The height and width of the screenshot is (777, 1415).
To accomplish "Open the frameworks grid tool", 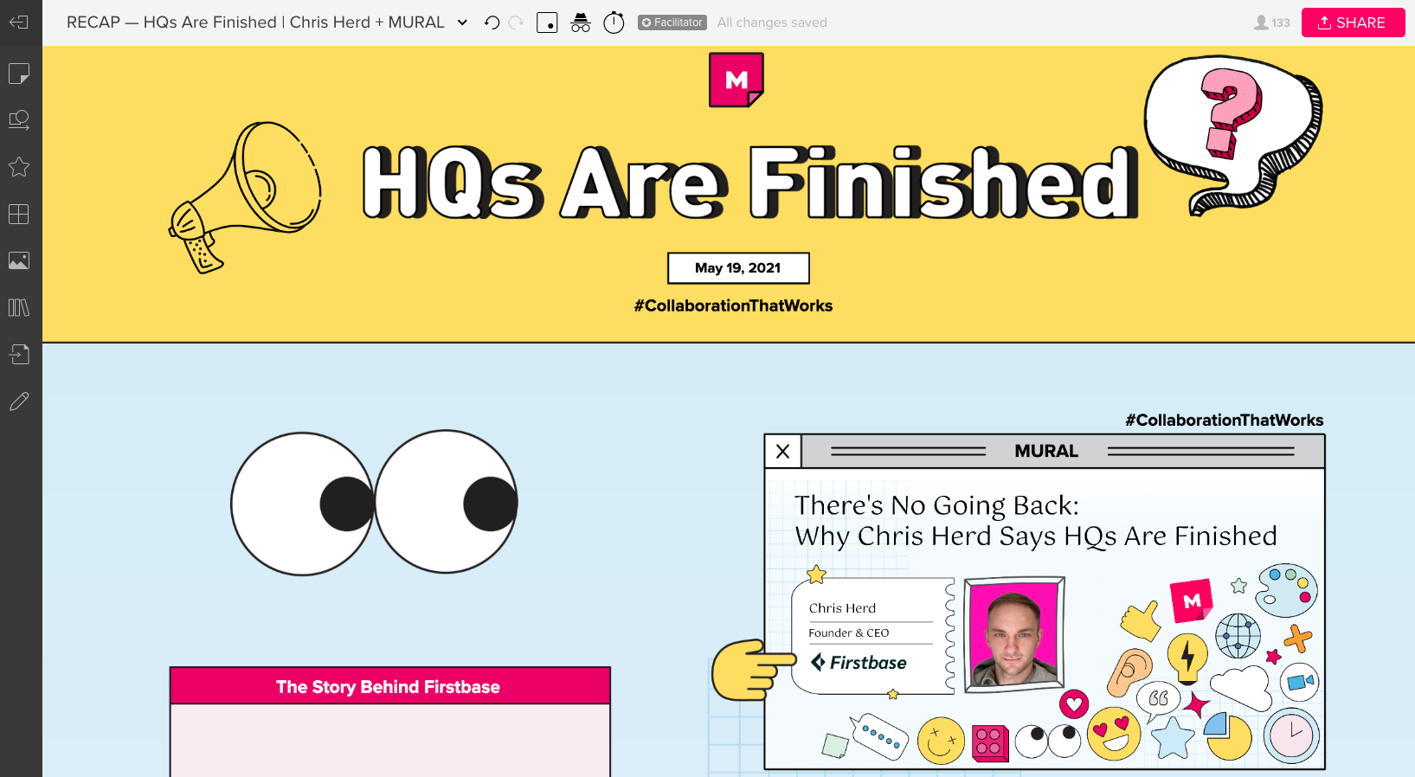I will (19, 214).
